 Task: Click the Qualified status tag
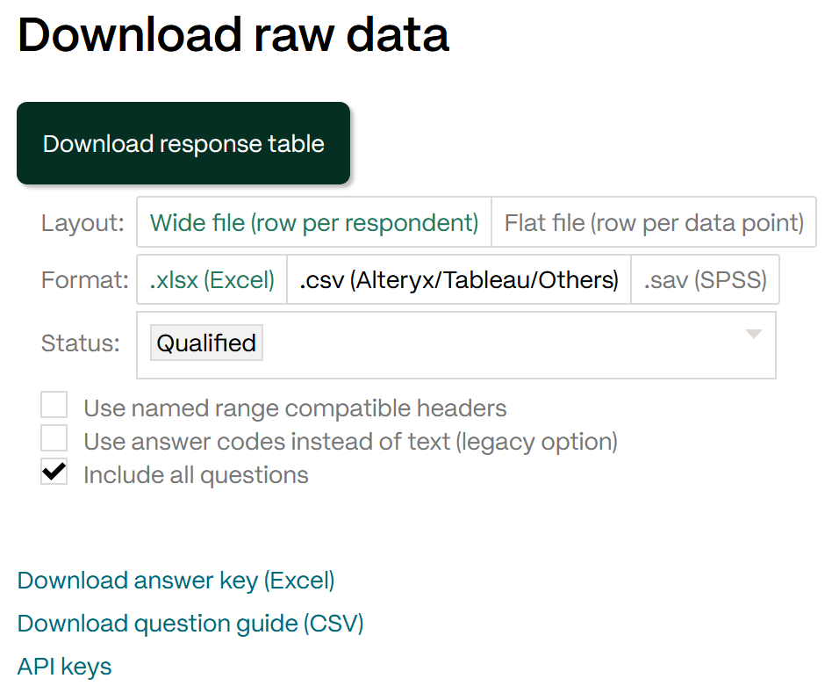click(206, 343)
